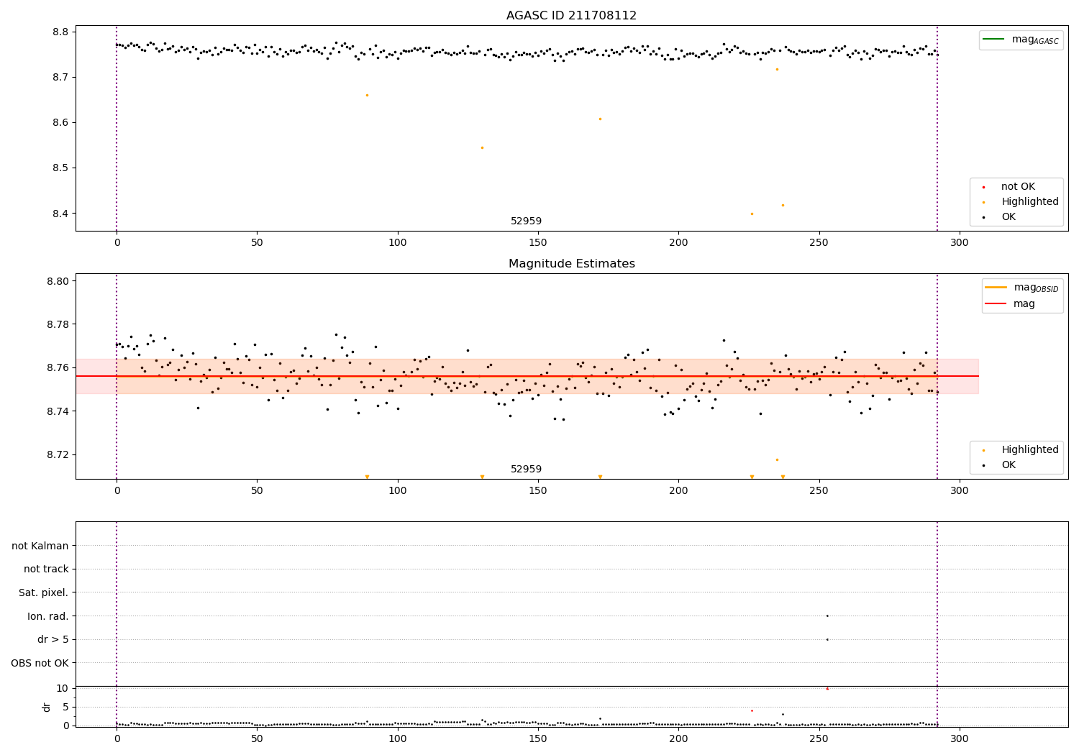Click the 8.6 y-tick in top plot
The height and width of the screenshot is (755, 1079).
60,123
